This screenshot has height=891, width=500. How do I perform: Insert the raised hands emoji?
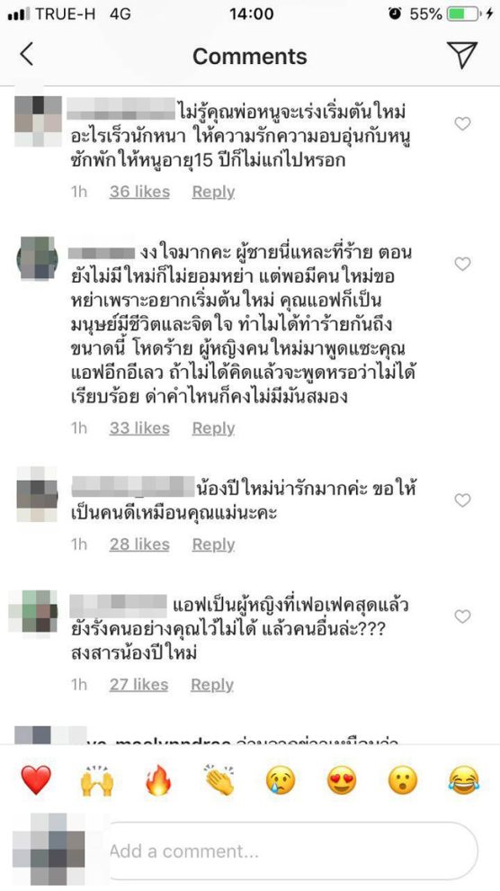click(x=97, y=780)
